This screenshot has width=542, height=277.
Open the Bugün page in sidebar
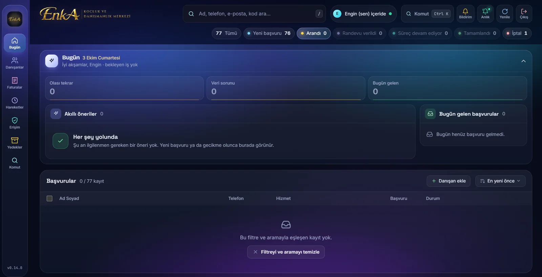pyautogui.click(x=15, y=43)
